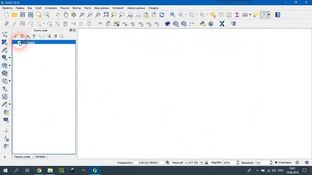Click the Вращение rotation value field
The height and width of the screenshot is (175, 312).
point(263,162)
